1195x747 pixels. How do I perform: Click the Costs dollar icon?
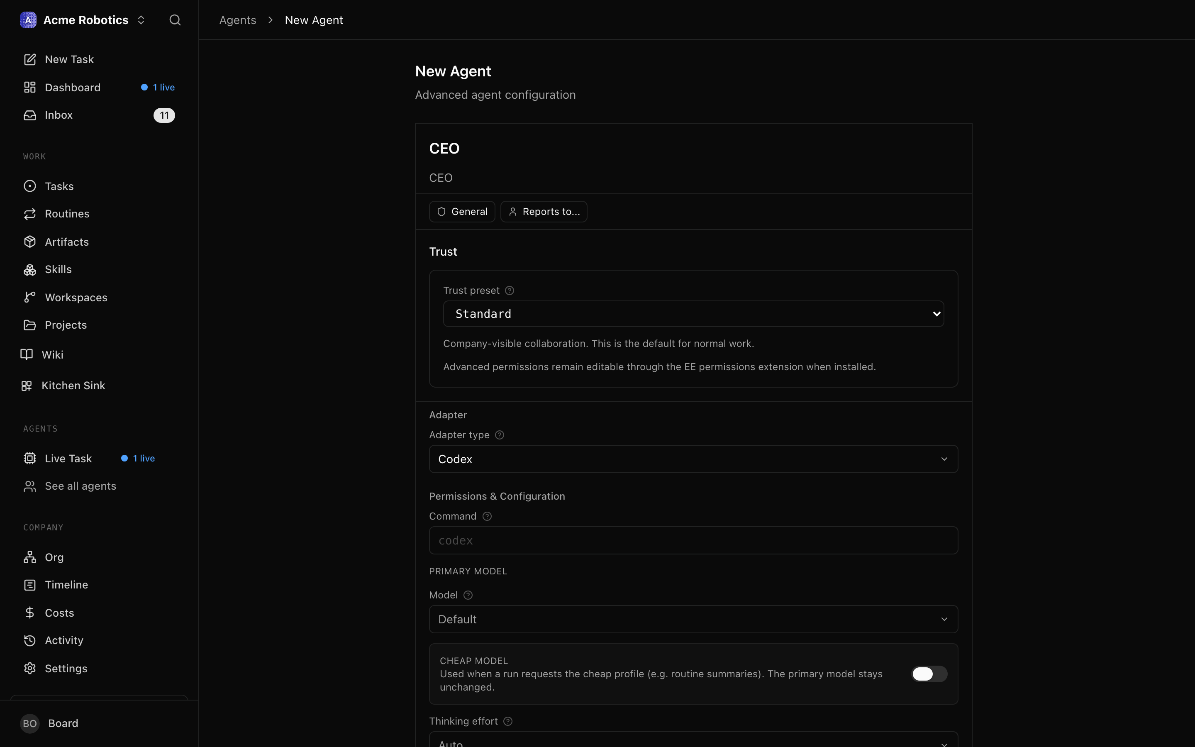pos(29,613)
